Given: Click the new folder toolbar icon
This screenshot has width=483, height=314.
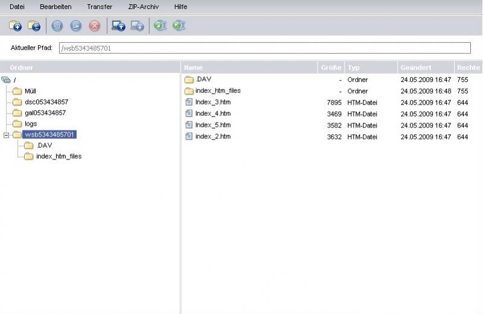Looking at the screenshot, I should [15, 26].
